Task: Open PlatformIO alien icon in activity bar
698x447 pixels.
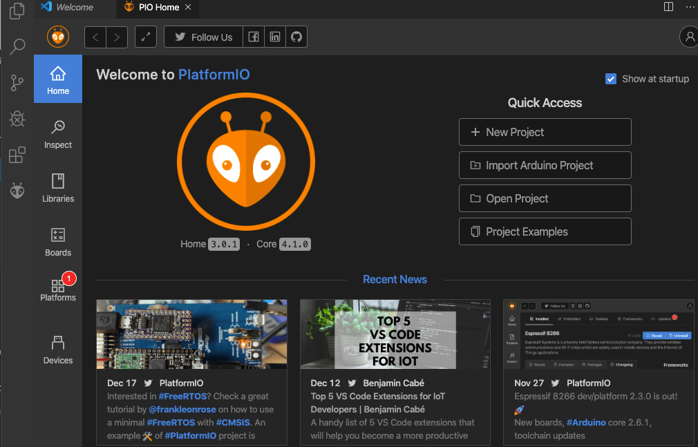Action: [17, 191]
